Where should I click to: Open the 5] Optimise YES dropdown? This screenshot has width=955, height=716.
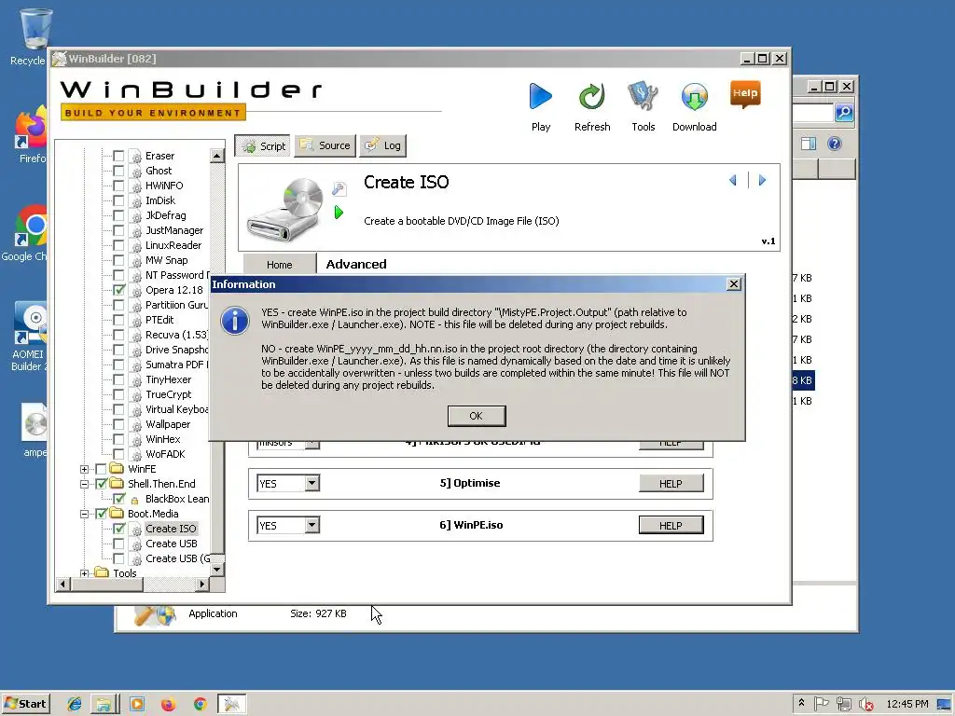pyautogui.click(x=311, y=484)
